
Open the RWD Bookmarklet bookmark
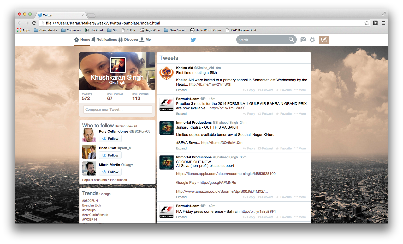click(241, 30)
